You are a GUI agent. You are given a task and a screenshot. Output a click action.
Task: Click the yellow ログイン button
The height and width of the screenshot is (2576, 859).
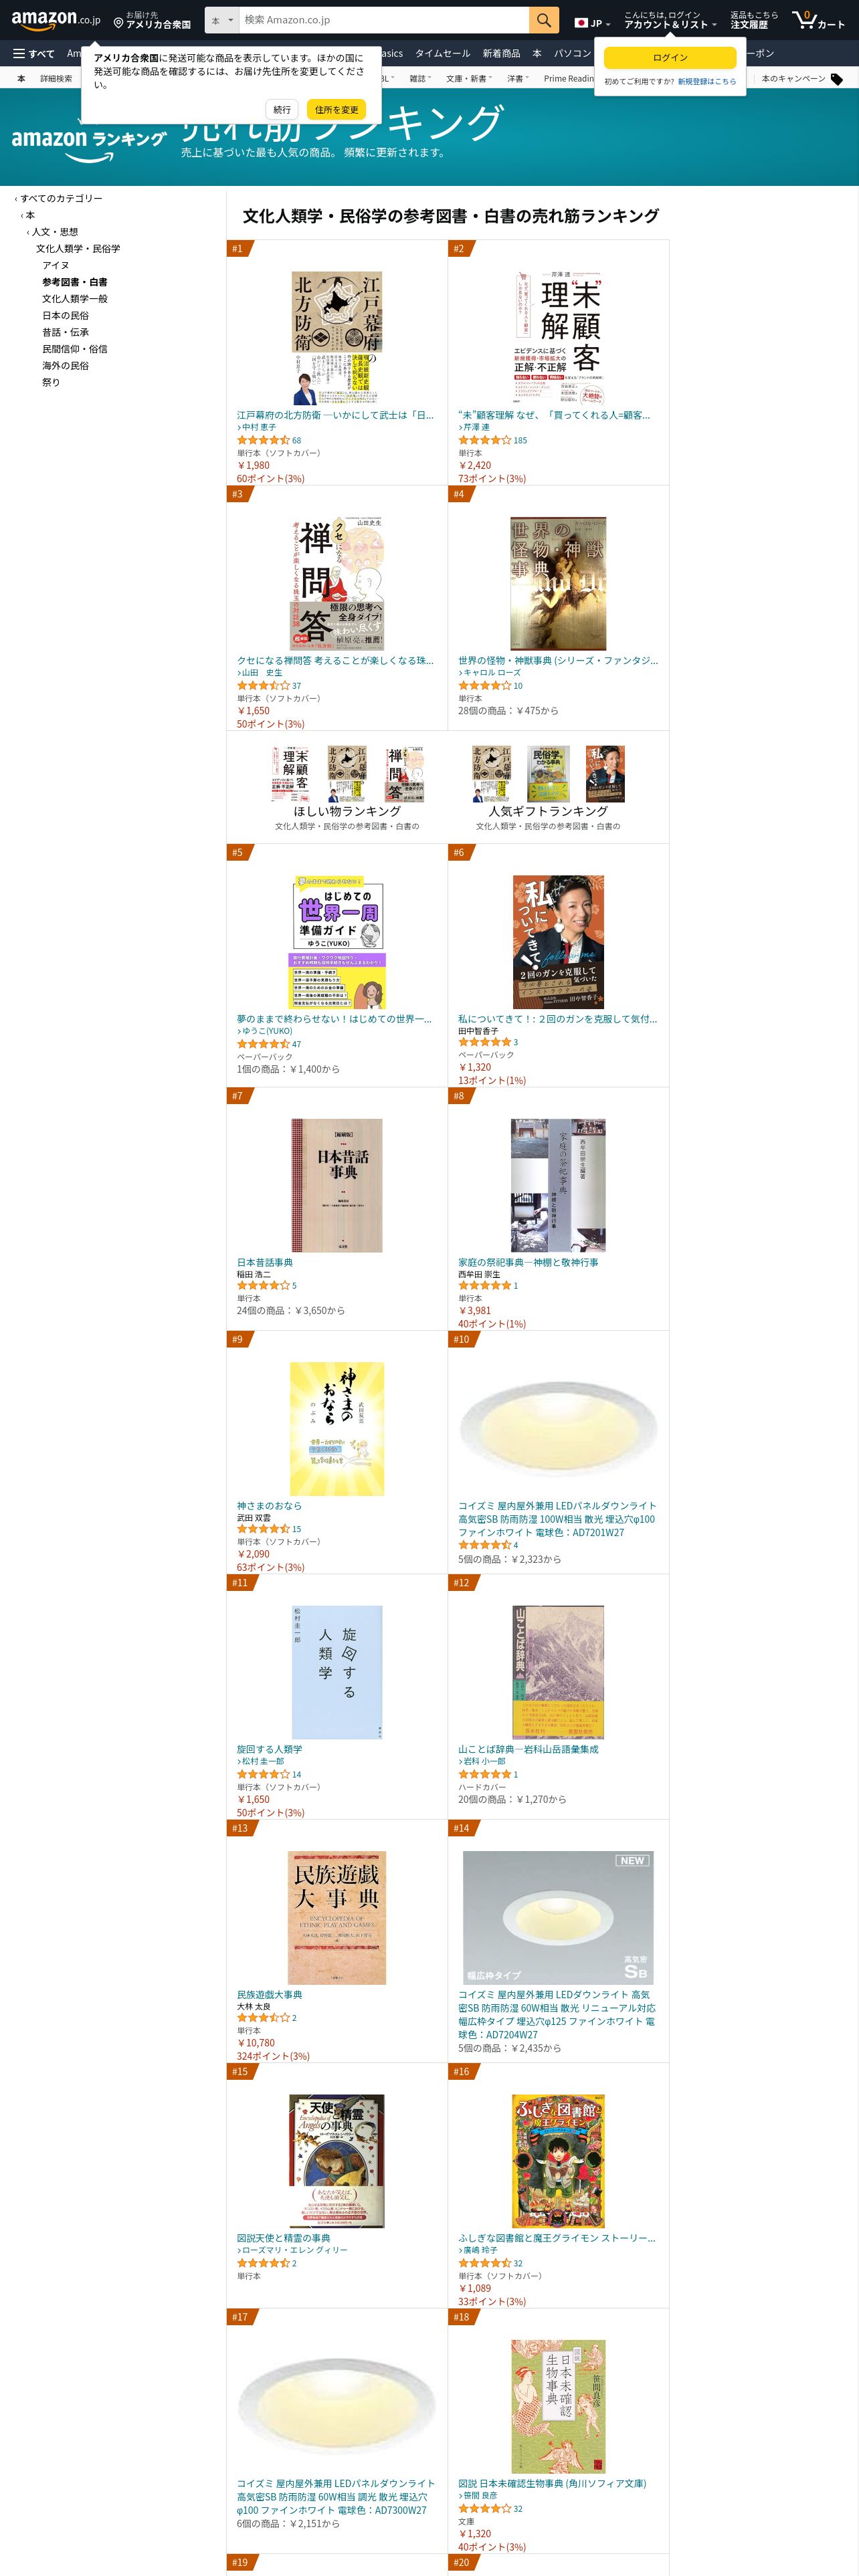pos(670,57)
